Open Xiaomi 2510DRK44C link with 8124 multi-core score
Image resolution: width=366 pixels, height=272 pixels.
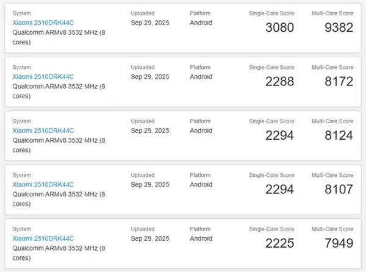(43, 131)
